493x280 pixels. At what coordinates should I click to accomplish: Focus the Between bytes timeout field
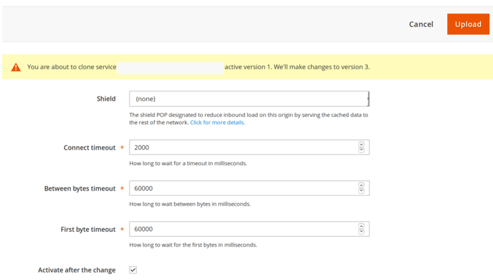coord(243,188)
